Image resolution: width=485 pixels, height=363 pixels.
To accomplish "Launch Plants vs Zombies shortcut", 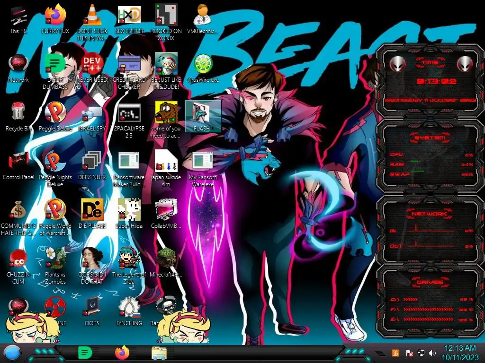I will pyautogui.click(x=55, y=266).
